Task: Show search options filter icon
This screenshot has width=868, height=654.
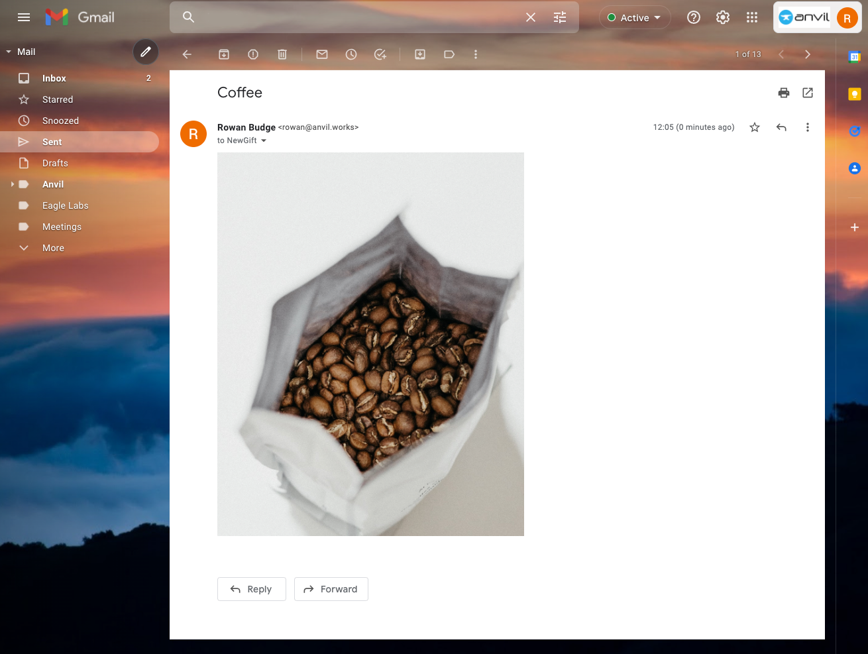Action: pos(560,17)
